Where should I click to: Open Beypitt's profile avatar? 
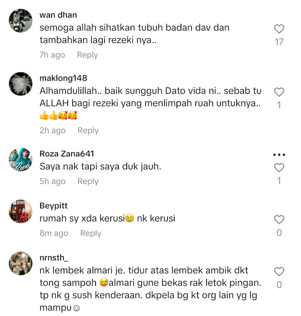(21, 212)
